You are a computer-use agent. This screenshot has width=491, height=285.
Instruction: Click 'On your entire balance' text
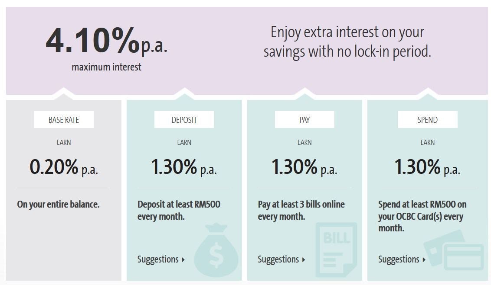[x=58, y=204]
